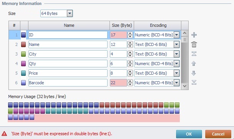This screenshot has height=139, width=234.
Task: Select the teal Price color swatch
Action: tap(23, 73)
